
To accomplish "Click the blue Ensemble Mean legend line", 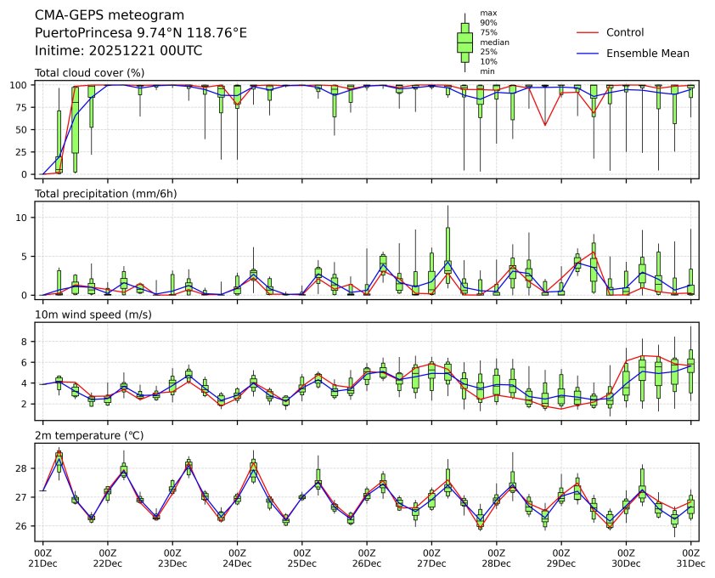I will 588,53.
